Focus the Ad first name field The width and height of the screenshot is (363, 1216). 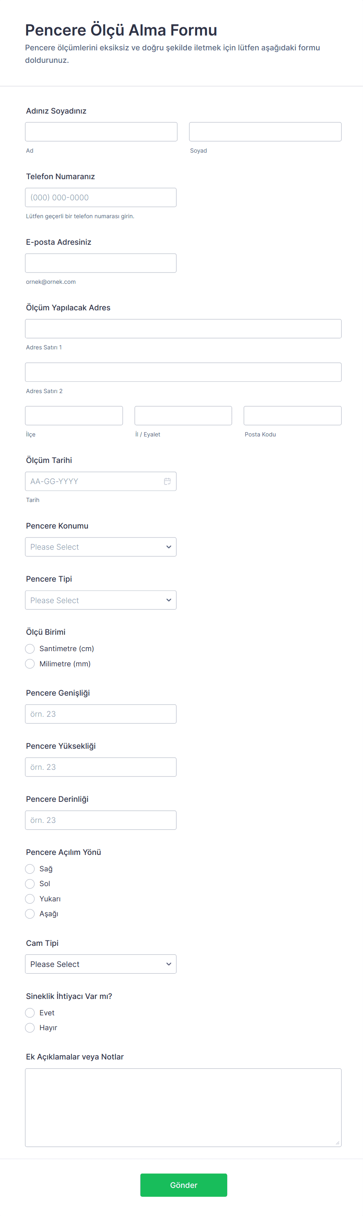tap(101, 132)
